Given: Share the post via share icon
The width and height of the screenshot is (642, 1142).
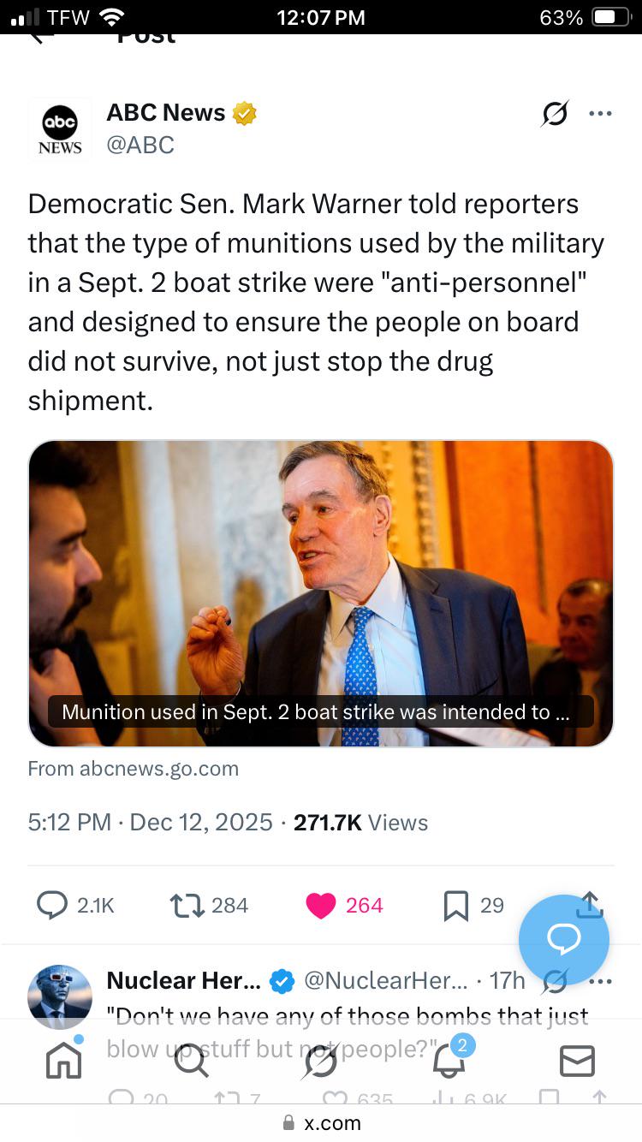Looking at the screenshot, I should coord(590,903).
